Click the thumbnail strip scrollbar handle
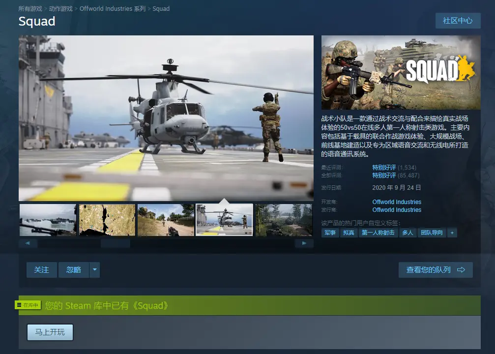This screenshot has height=354, width=495. tap(115, 243)
